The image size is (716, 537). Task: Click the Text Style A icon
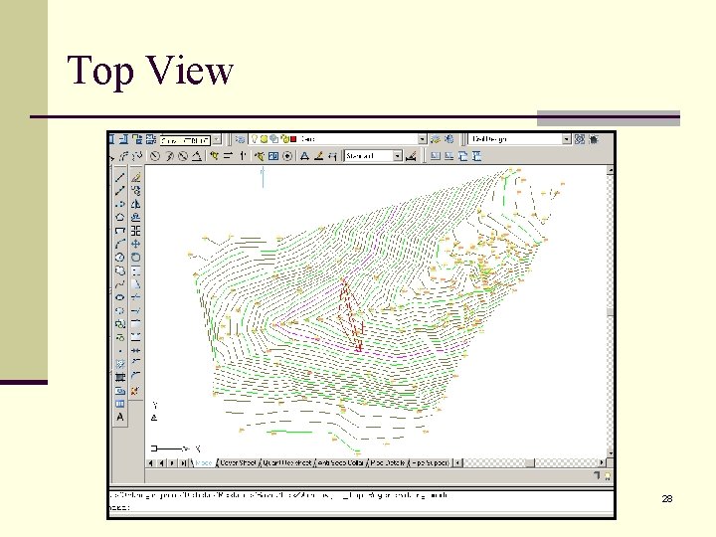(x=304, y=156)
